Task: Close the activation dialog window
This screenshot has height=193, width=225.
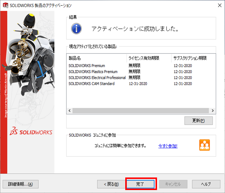Action: pos(219,5)
